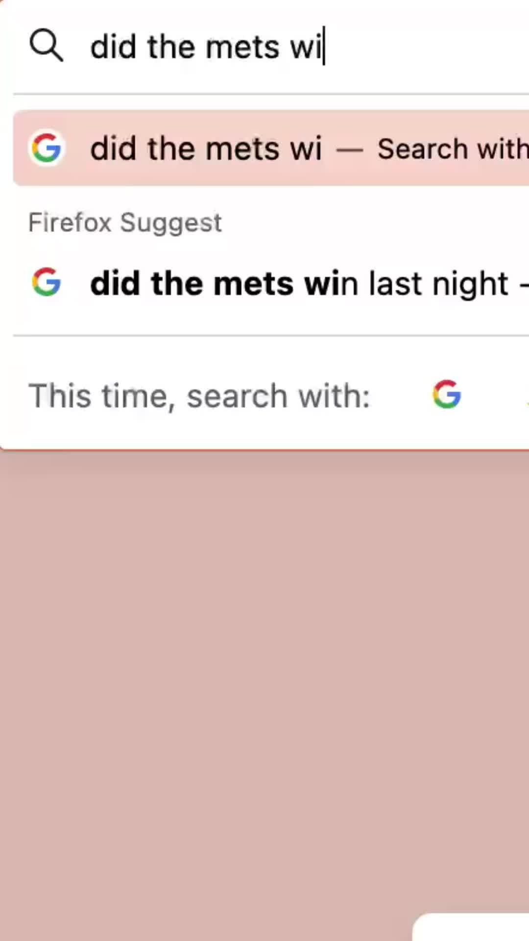Click the magnifying glass search icon
529x941 pixels.
pyautogui.click(x=46, y=47)
